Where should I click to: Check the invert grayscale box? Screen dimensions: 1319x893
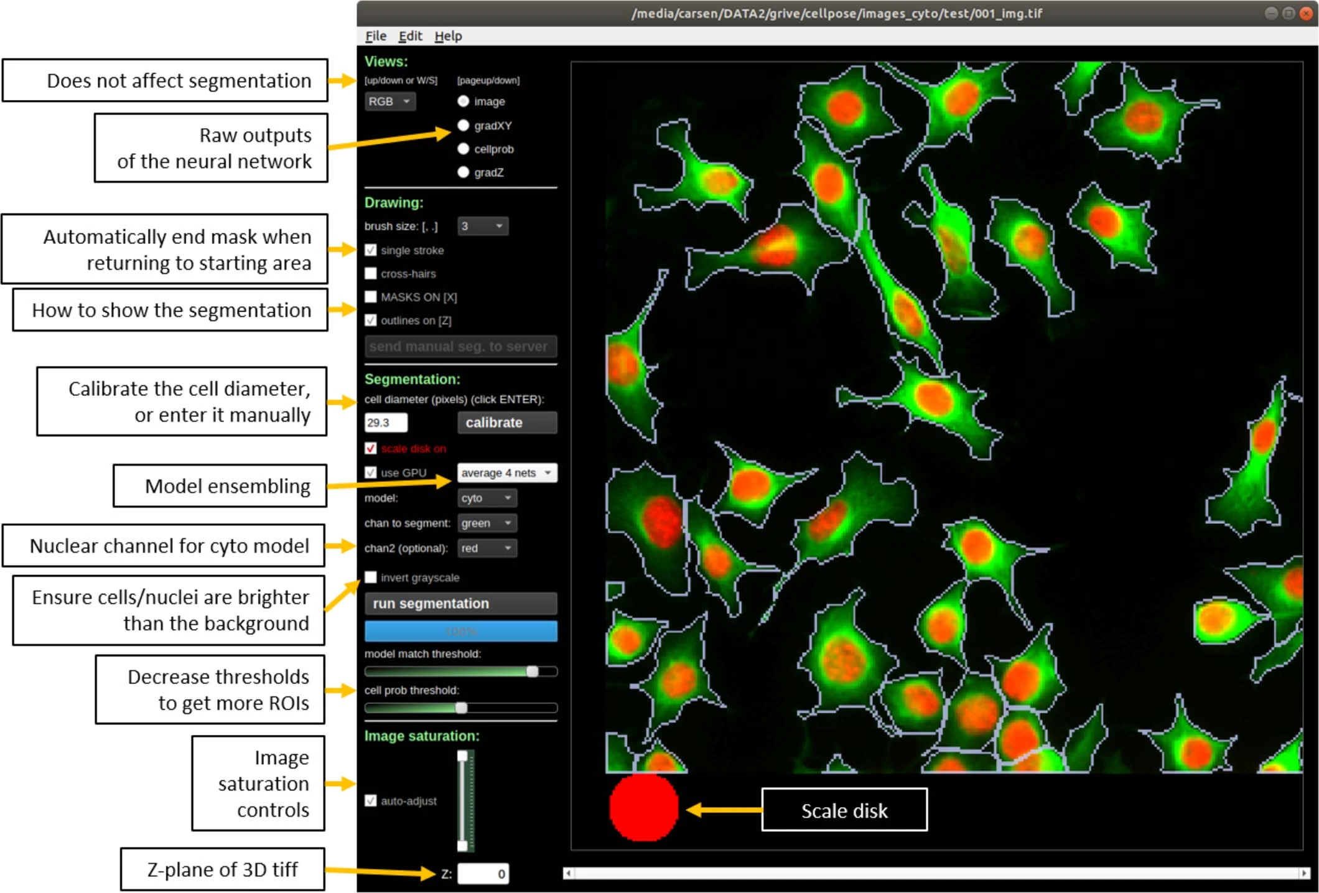coord(371,577)
